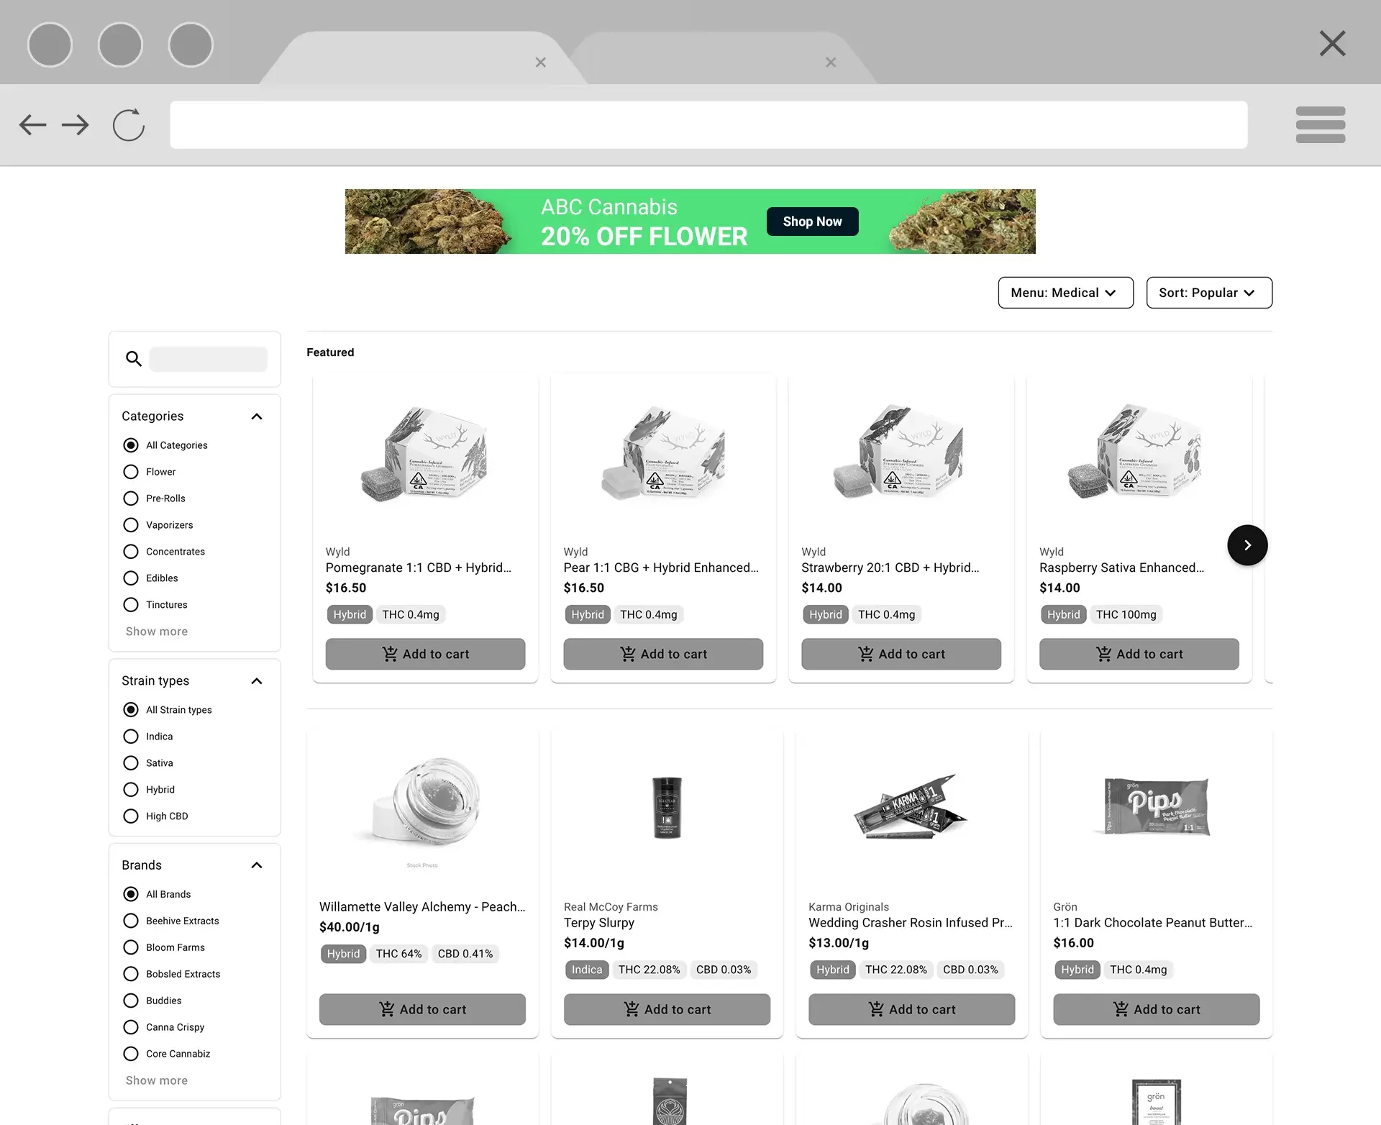Add Strawberry 20:1 CBD gummies to cart
The width and height of the screenshot is (1381, 1125).
pos(901,654)
